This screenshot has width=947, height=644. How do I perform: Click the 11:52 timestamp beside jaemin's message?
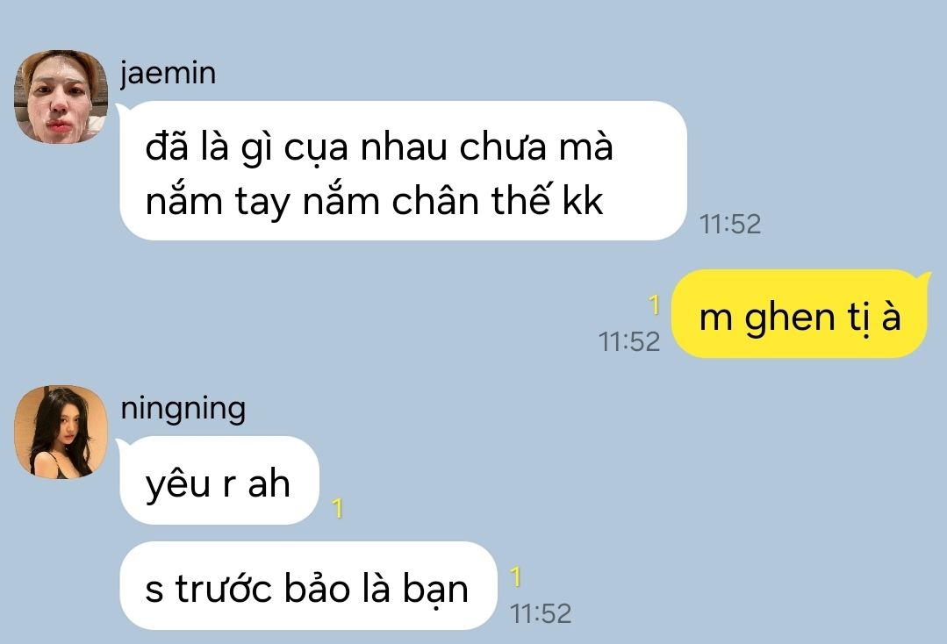click(x=730, y=225)
